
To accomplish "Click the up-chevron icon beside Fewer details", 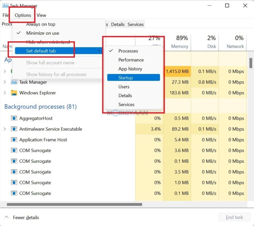I will tap(7, 217).
